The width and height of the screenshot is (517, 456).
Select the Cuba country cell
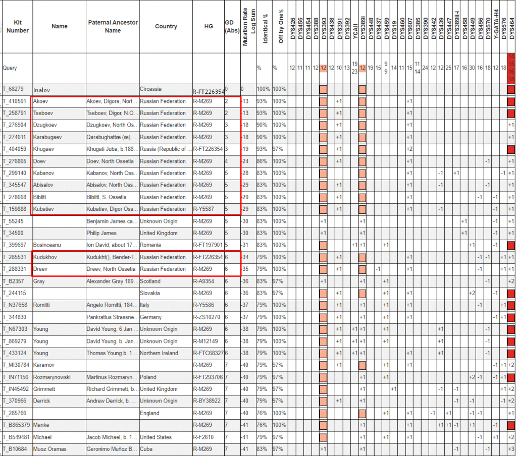tap(146, 449)
